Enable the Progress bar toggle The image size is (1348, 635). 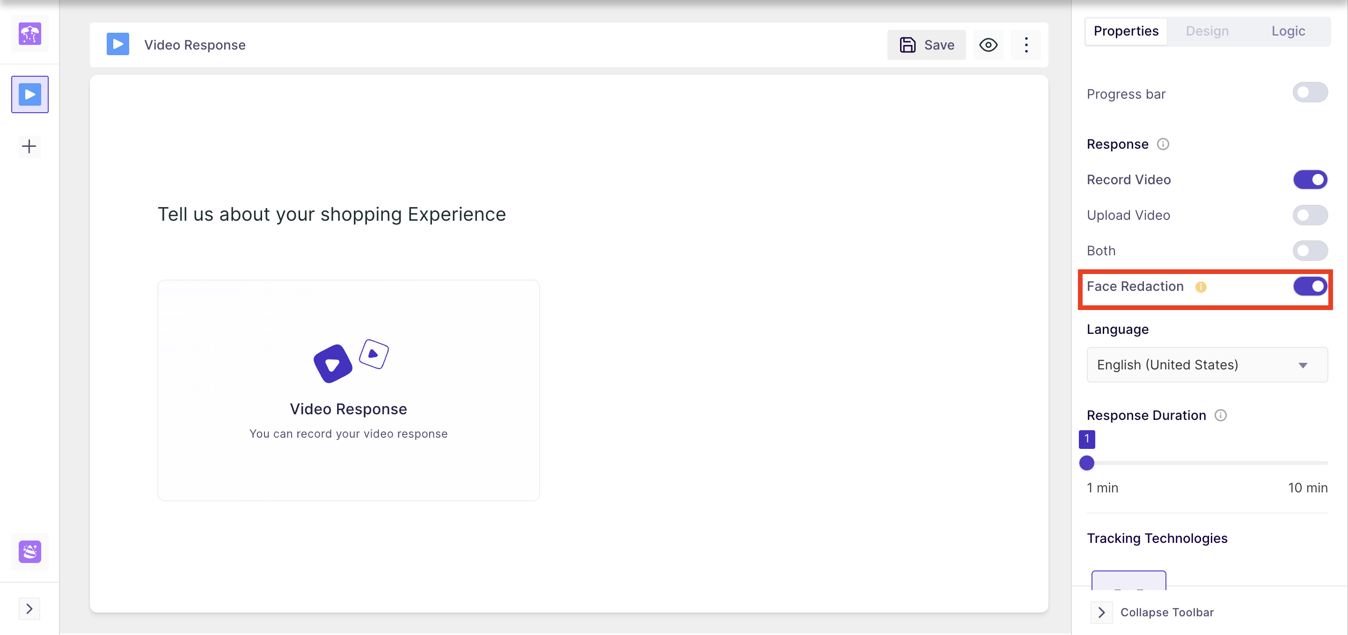(x=1310, y=93)
